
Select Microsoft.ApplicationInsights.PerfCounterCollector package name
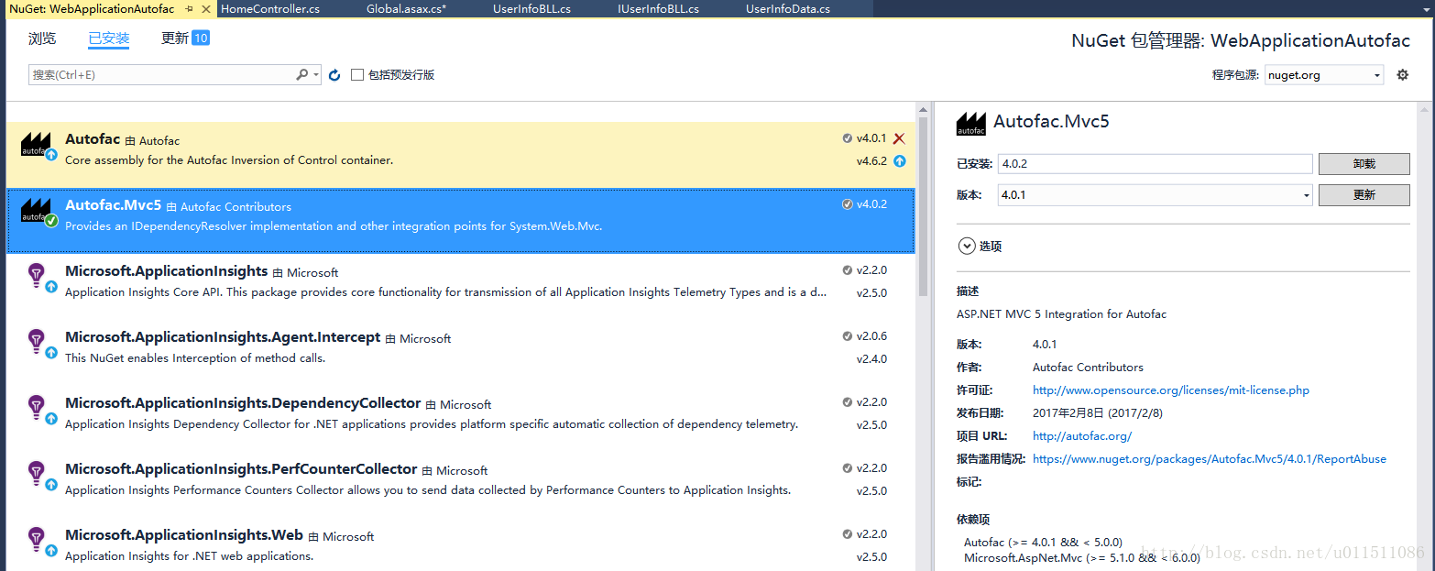tap(241, 469)
